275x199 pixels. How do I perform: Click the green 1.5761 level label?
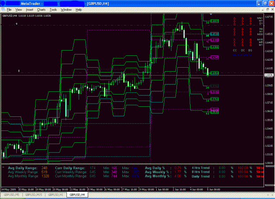click(214, 99)
